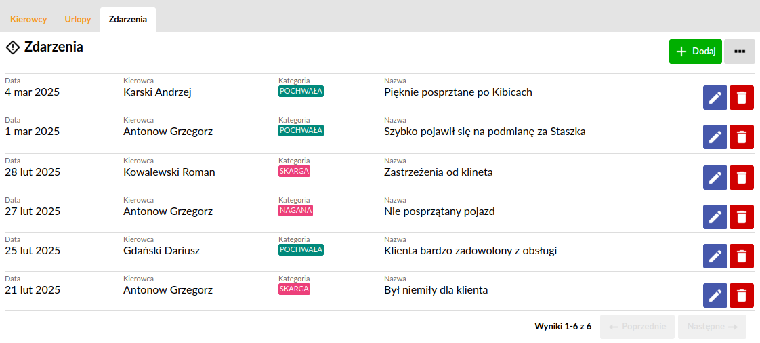Edit the 'Nie posprzątany pojazd' event
Viewport: 760px width, 343px height.
715,217
